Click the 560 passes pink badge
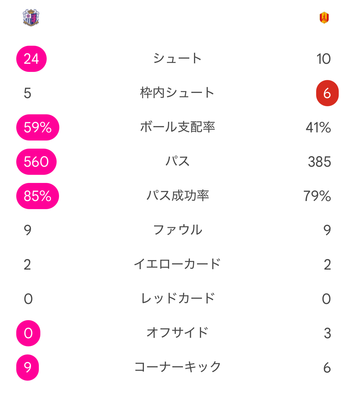Screen dimensions: 355x393 pyautogui.click(x=36, y=162)
